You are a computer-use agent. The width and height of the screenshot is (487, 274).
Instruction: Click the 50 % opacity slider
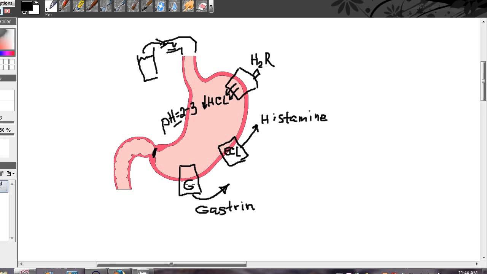pos(7,134)
